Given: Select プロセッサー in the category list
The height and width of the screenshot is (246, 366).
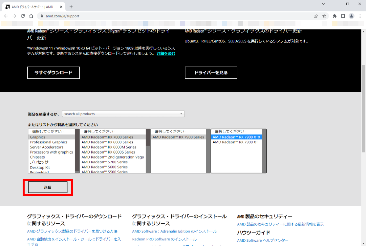Looking at the screenshot, I should pyautogui.click(x=52, y=162).
